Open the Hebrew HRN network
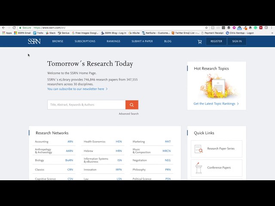The width and height of the screenshot is (275, 206). [103, 151]
